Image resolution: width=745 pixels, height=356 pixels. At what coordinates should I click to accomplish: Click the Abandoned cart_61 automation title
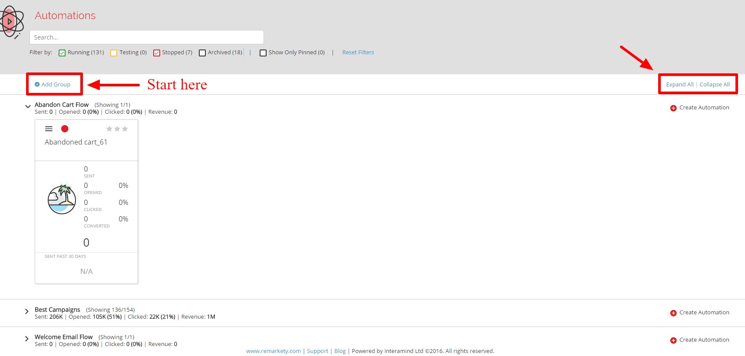pyautogui.click(x=76, y=142)
